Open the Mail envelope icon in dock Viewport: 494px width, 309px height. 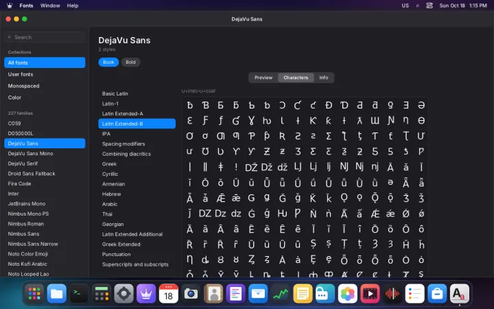pos(258,294)
